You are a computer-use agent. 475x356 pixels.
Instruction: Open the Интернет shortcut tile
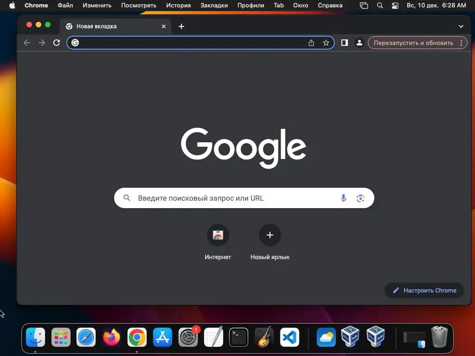click(218, 242)
